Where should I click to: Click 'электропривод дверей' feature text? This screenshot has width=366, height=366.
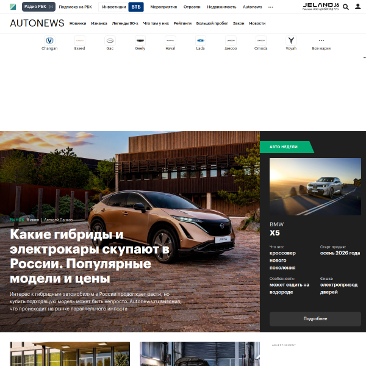point(339,289)
